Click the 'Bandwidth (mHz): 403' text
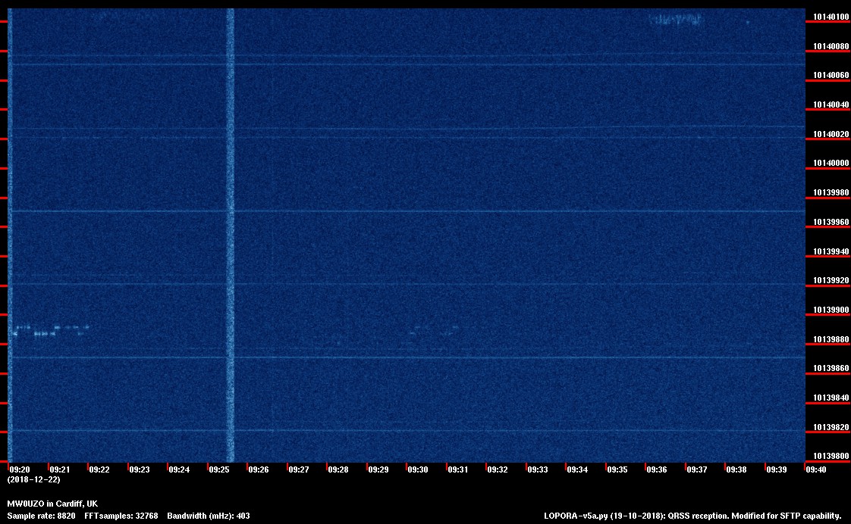 tap(208, 516)
